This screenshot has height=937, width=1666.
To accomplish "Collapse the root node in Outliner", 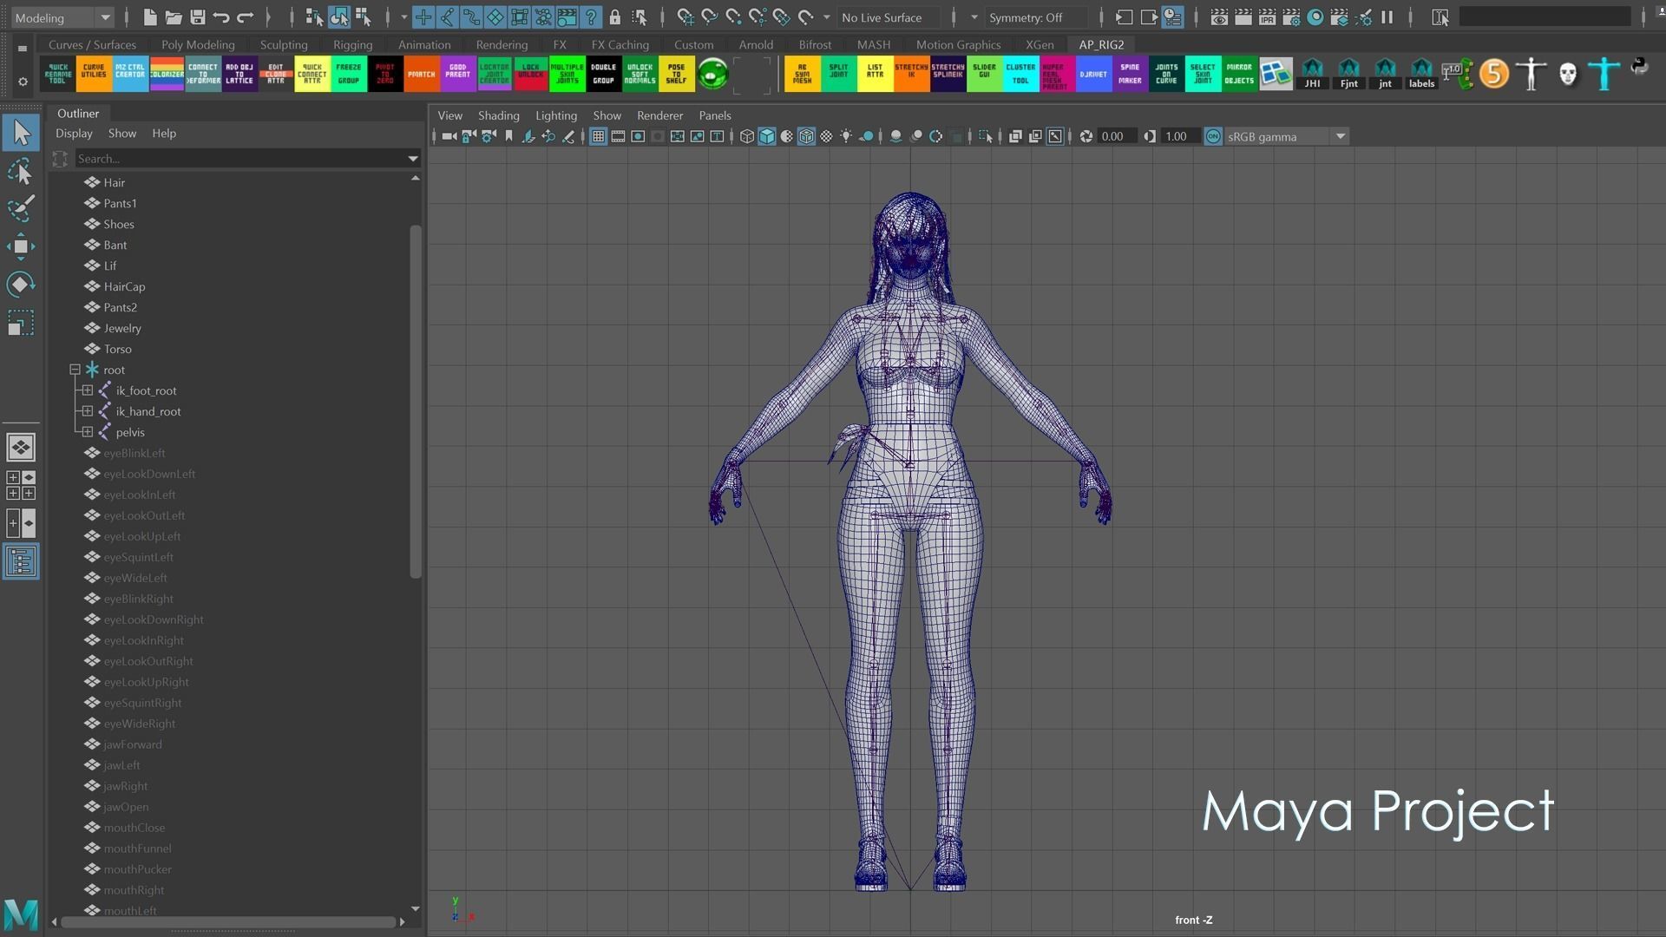I will click(x=75, y=370).
